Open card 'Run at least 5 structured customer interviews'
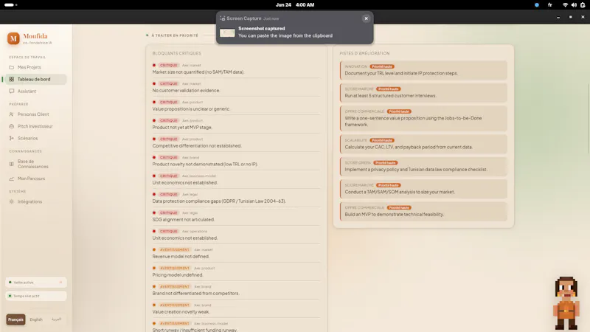This screenshot has width=590, height=332. 423,93
